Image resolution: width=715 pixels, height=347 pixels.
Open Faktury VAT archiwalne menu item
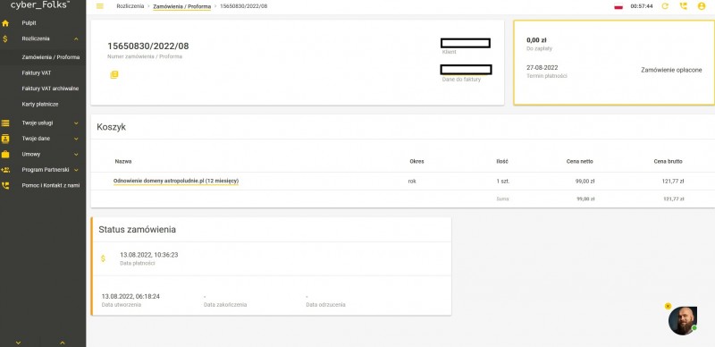click(51, 89)
